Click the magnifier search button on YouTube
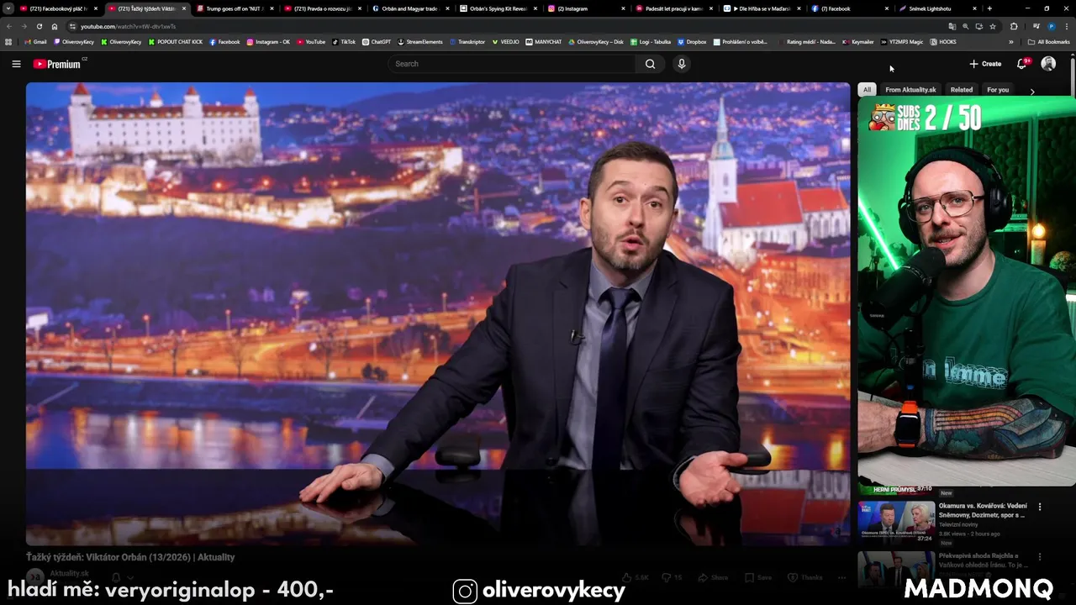This screenshot has height=605, width=1076. pos(650,64)
